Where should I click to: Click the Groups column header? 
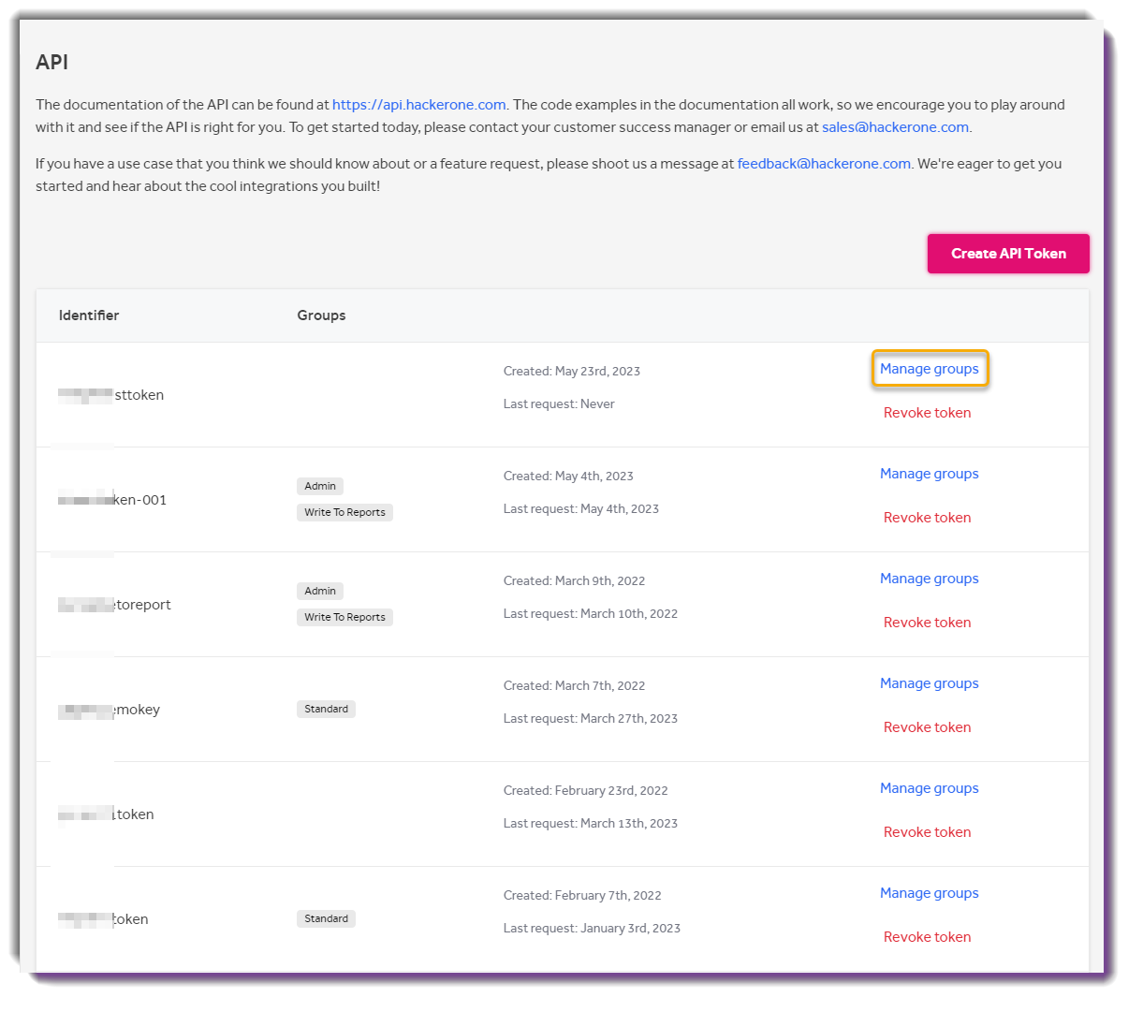click(x=321, y=315)
